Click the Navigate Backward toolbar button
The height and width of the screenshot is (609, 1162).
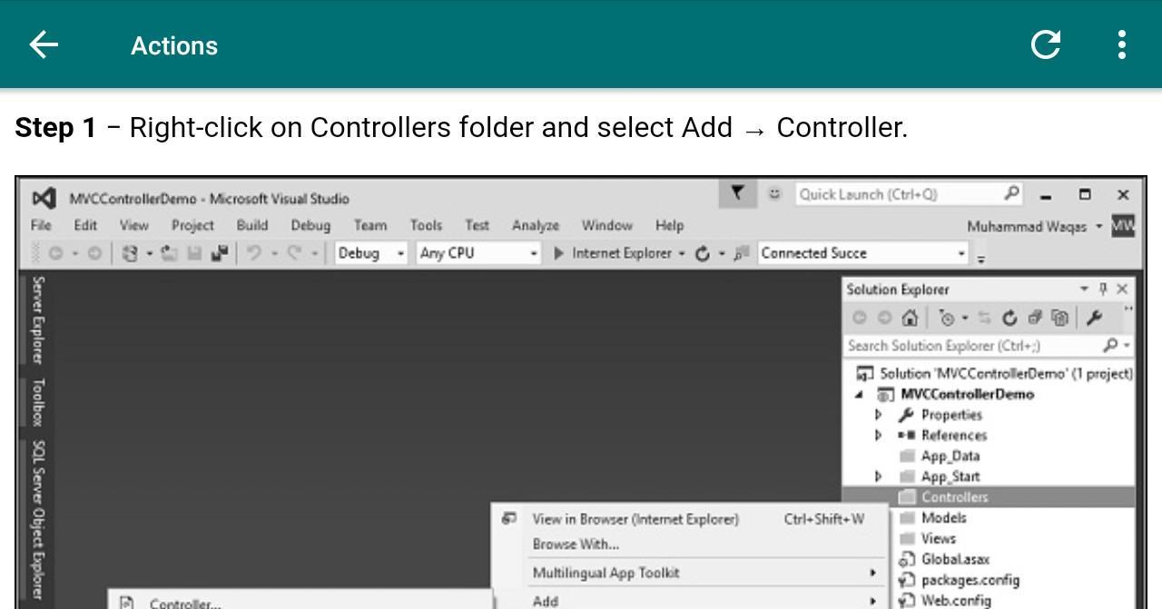[x=55, y=253]
